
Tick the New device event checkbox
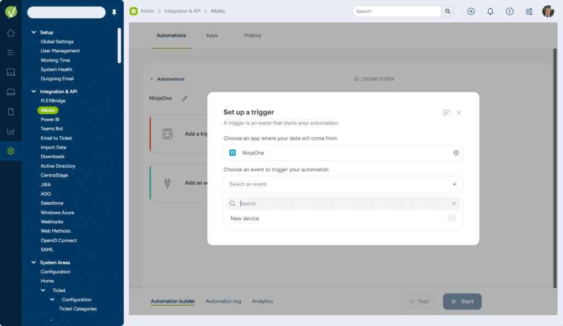click(x=451, y=219)
